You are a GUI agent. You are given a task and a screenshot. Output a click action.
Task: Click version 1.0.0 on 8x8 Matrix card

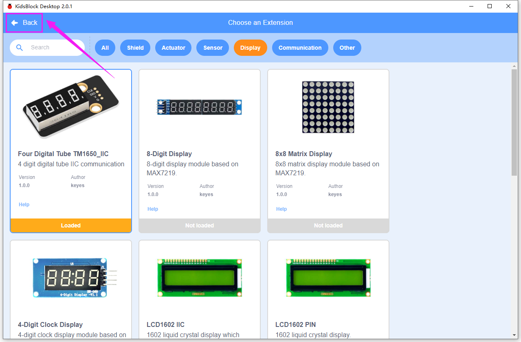point(281,194)
